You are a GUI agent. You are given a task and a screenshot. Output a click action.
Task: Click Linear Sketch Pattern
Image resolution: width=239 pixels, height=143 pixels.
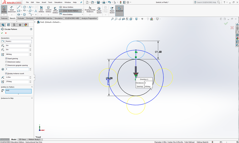coord(70,11)
